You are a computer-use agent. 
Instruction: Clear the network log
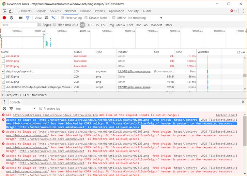pyautogui.click(x=11, y=18)
